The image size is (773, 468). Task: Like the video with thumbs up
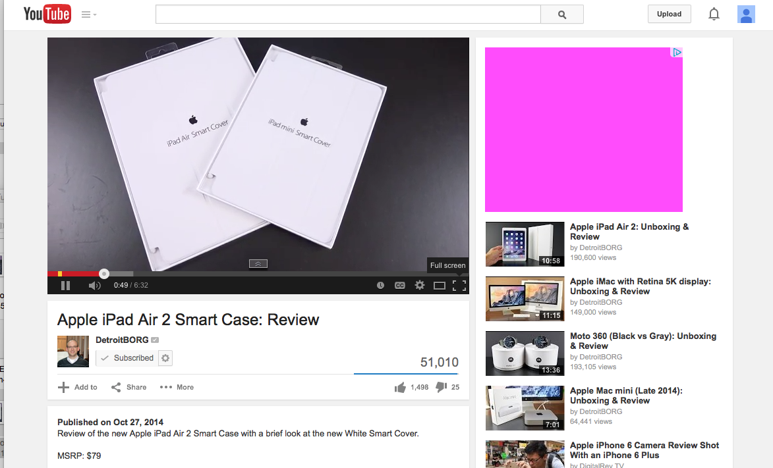400,387
